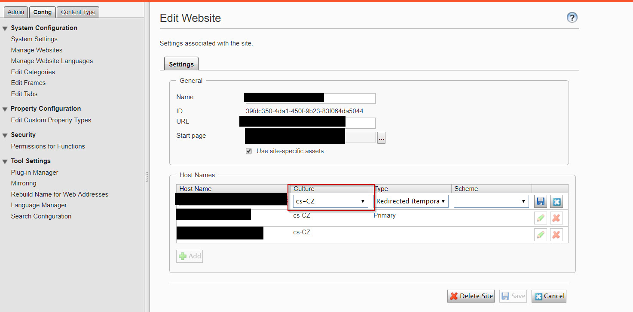Click the Name input field
This screenshot has width=633, height=312.
[x=349, y=98]
